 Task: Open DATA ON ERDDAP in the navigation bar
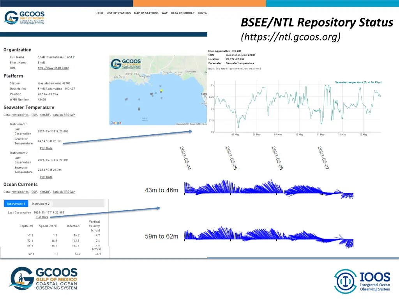(182, 13)
